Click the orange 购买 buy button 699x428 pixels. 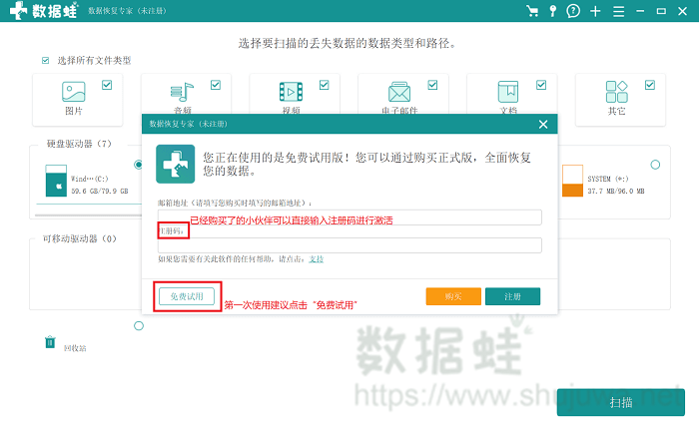tap(453, 296)
